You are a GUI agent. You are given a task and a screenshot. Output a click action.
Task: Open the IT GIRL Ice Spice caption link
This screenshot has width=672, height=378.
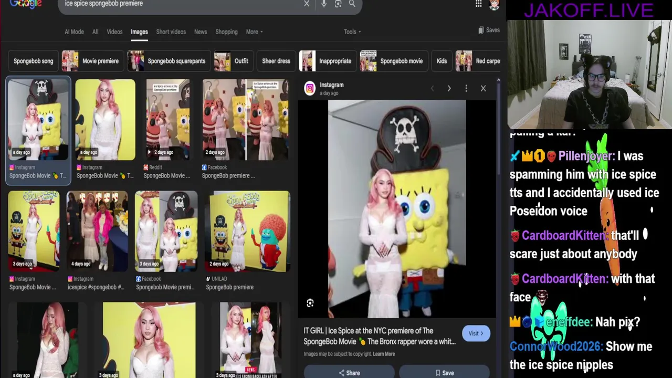click(380, 336)
